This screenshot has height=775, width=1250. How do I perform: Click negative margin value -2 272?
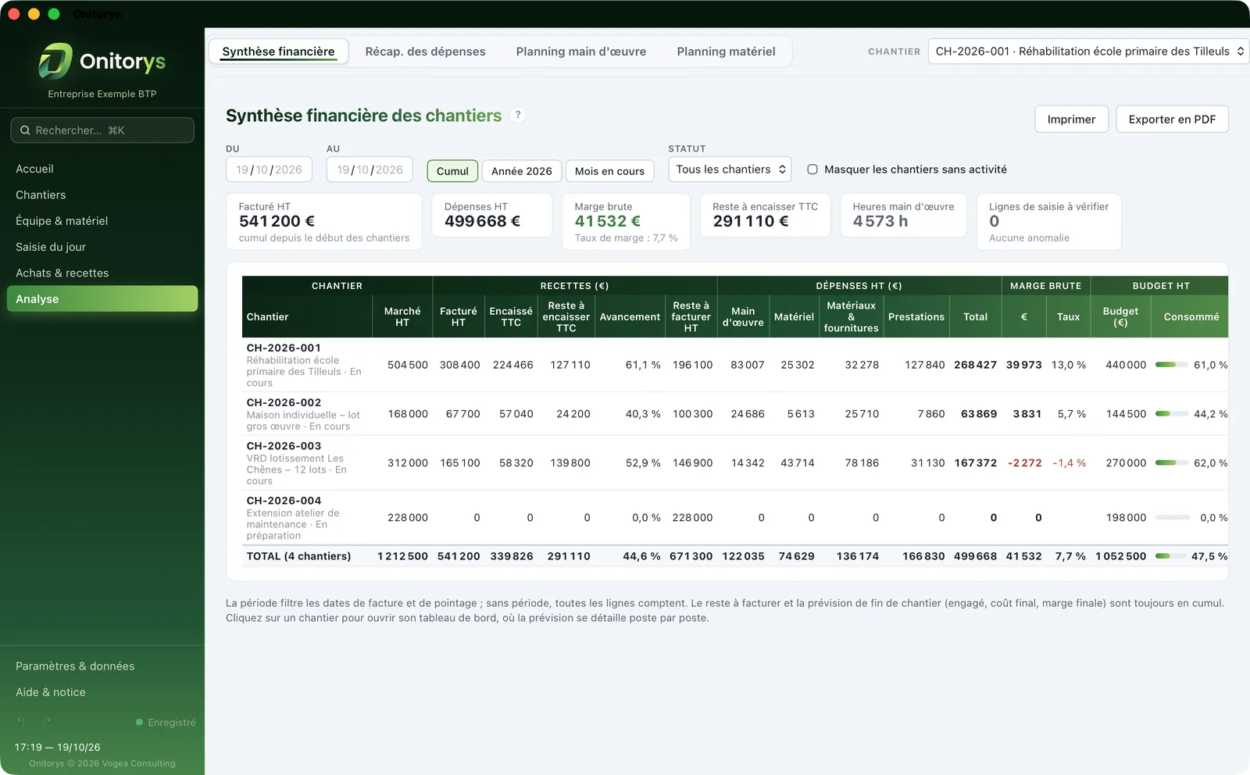[x=1024, y=463]
